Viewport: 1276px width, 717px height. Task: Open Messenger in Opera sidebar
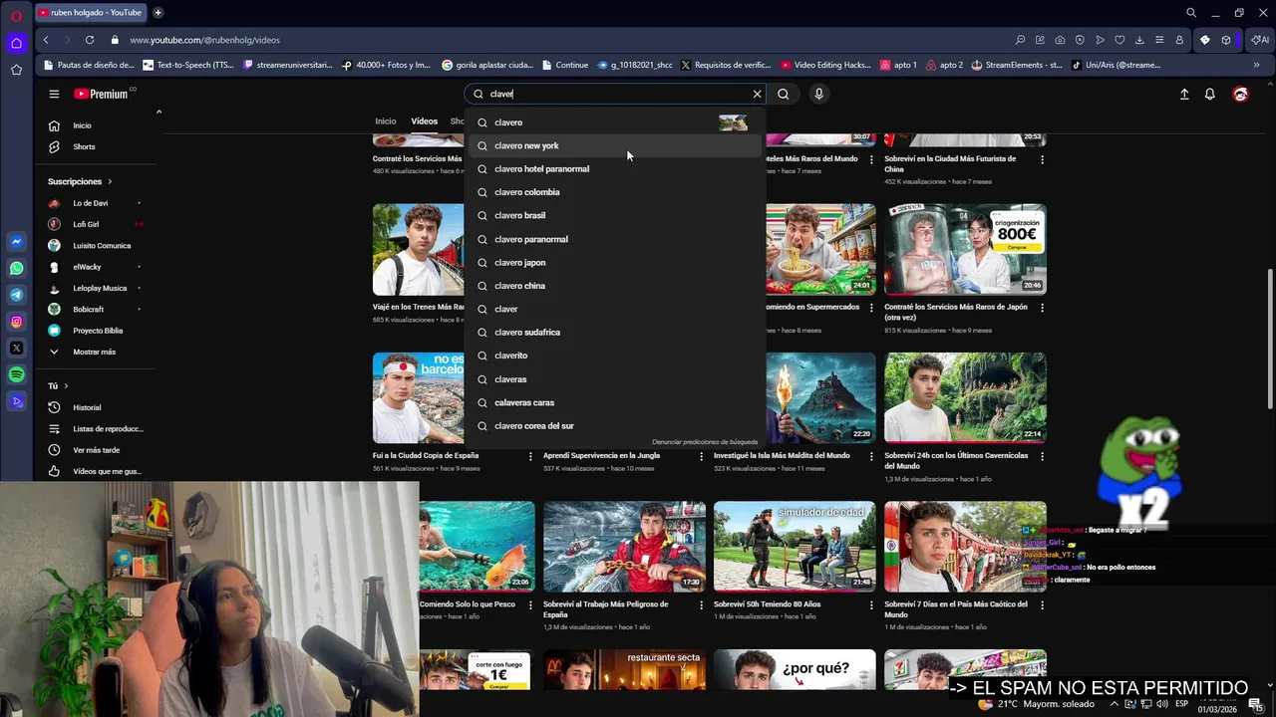(x=16, y=242)
